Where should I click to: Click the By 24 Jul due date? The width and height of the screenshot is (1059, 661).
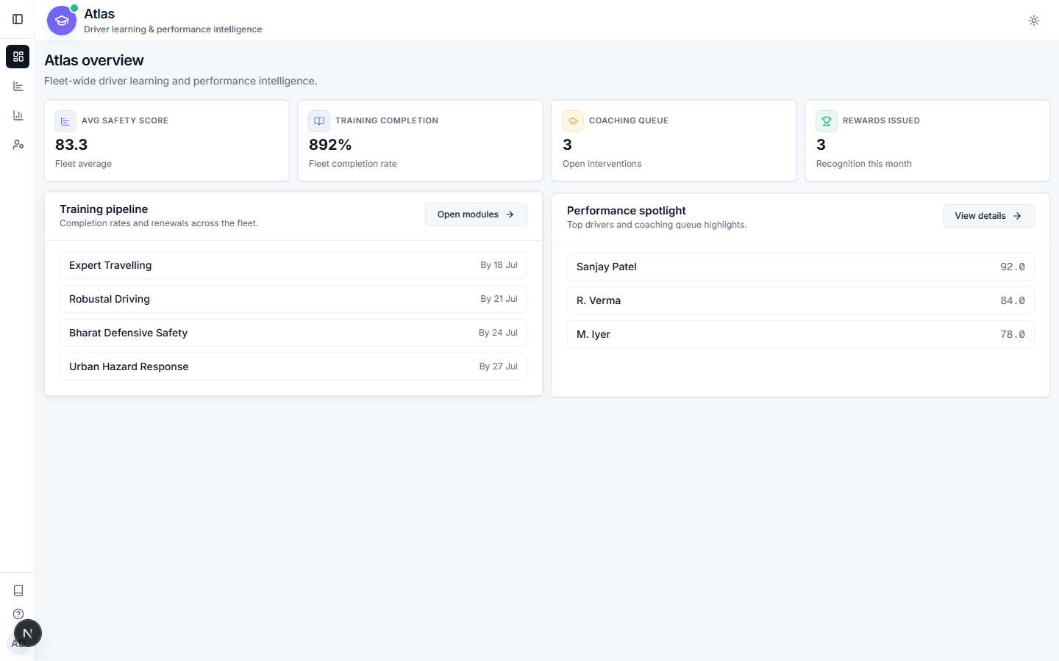pos(498,333)
